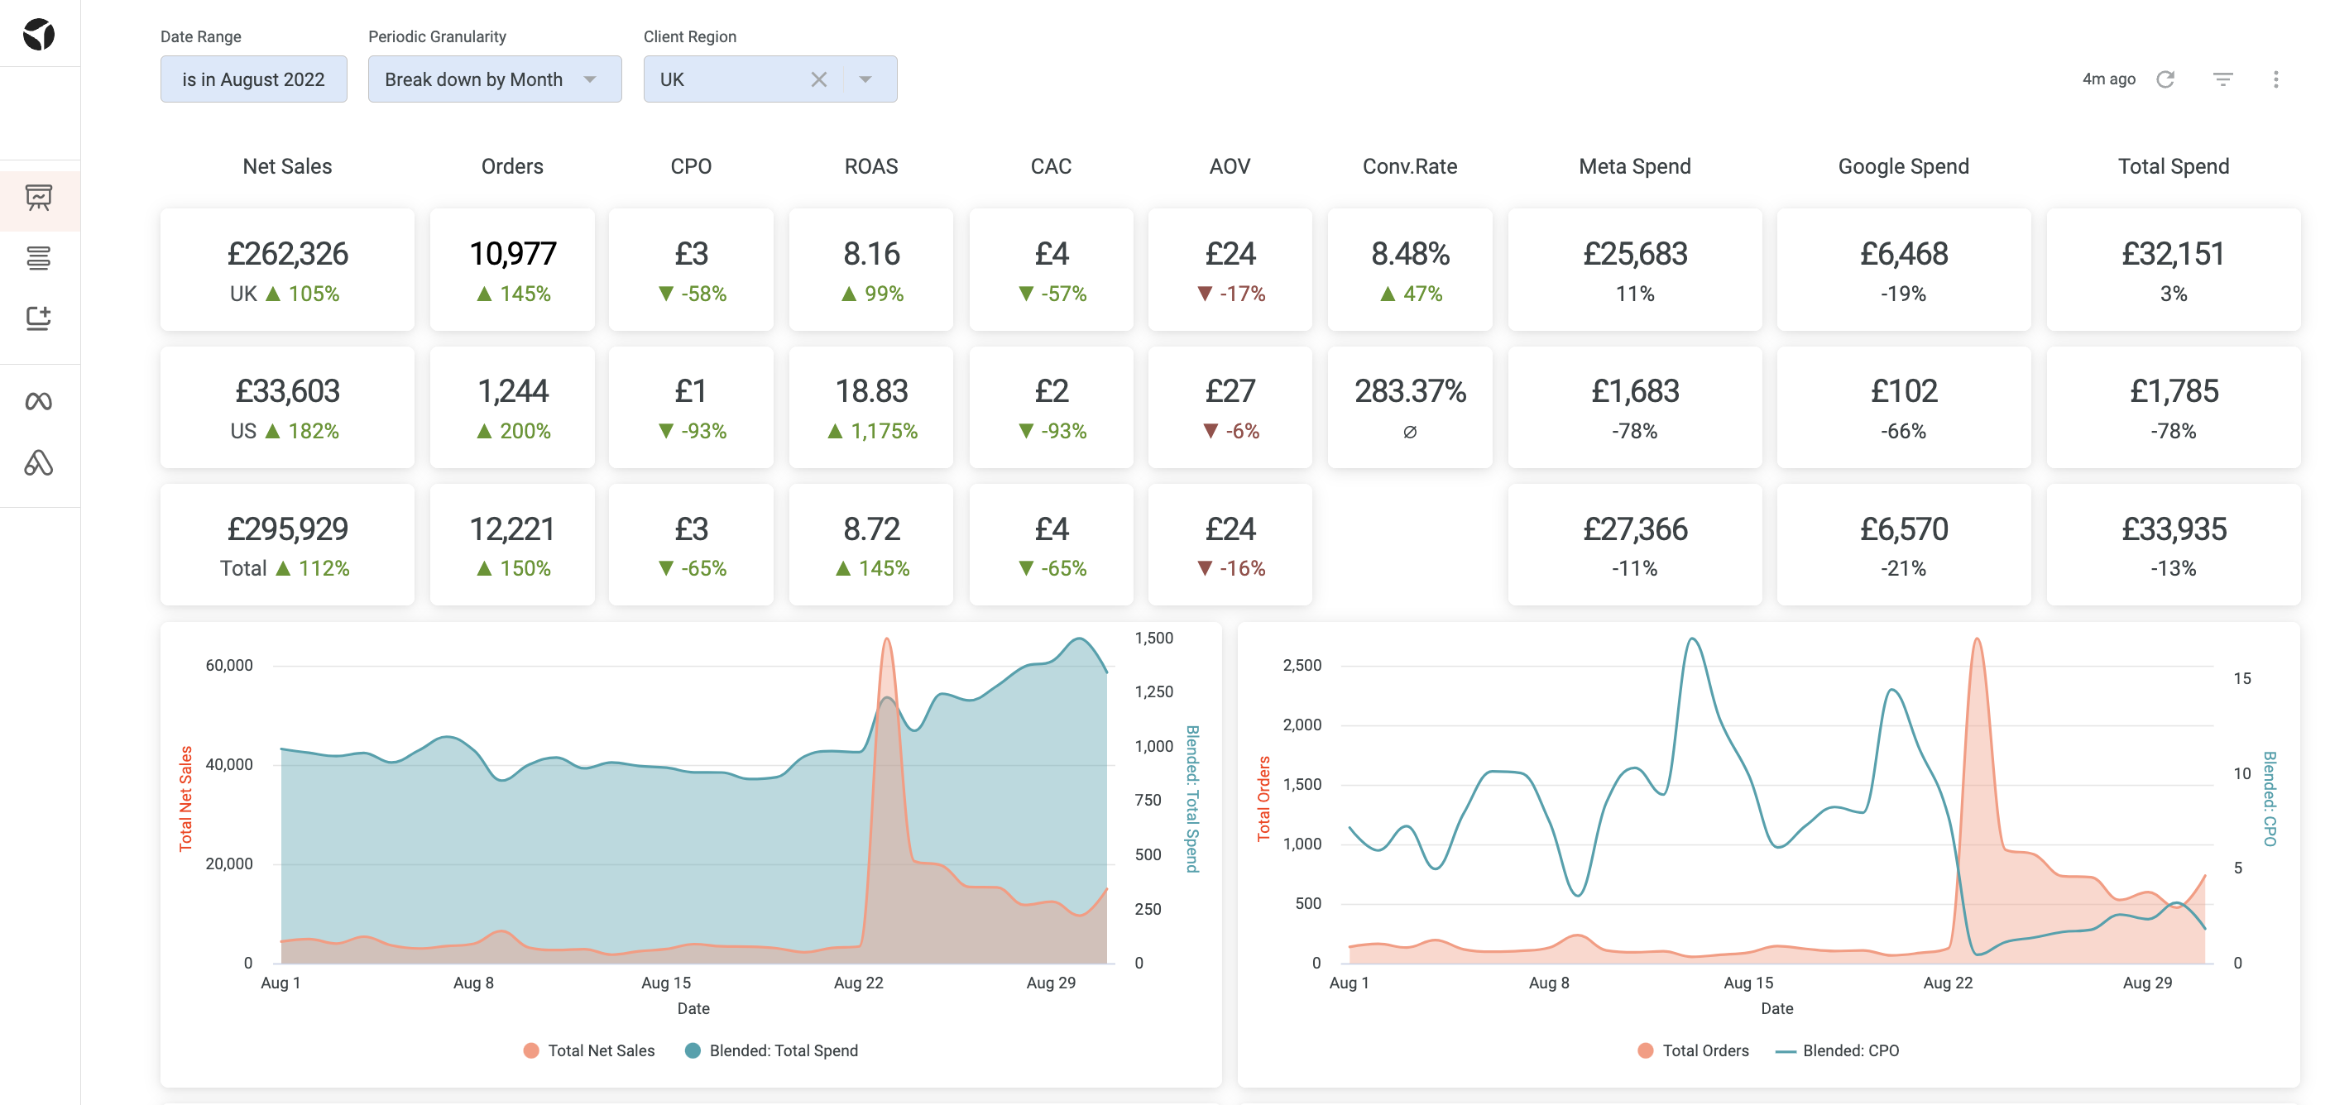Screen dimensions: 2330x1105
Task: Click the US Google Spend £102 card
Action: click(1904, 407)
